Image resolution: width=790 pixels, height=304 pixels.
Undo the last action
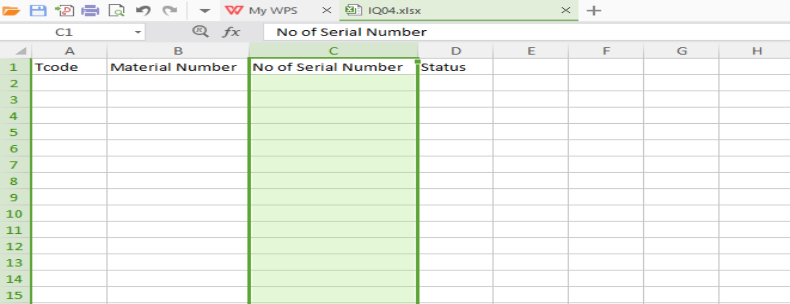tap(143, 11)
